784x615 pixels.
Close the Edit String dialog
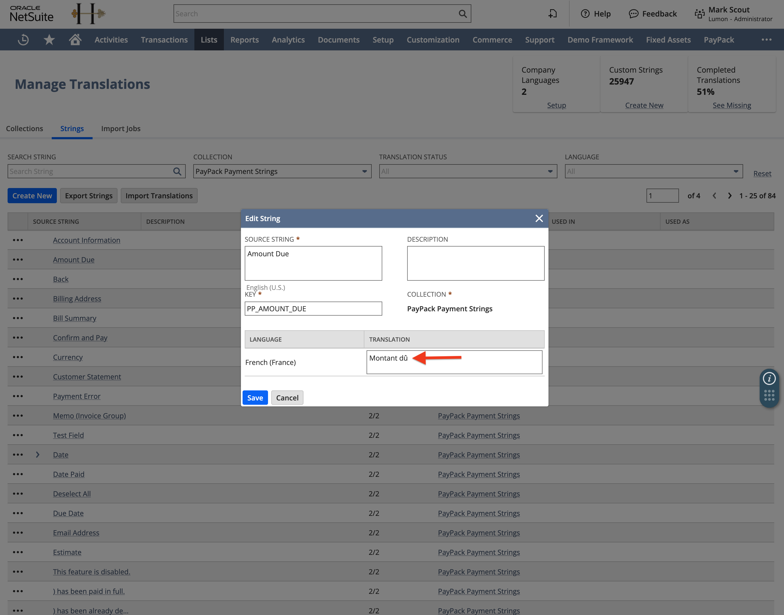coord(539,219)
